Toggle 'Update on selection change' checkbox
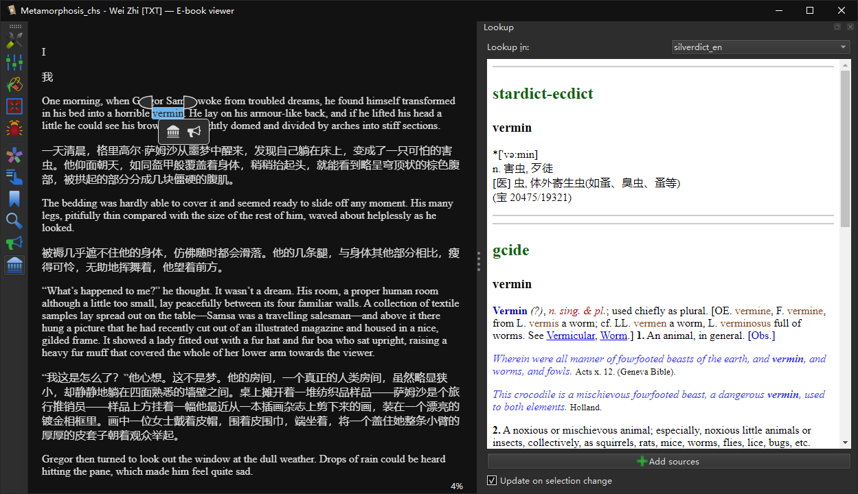The width and height of the screenshot is (858, 494). 492,481
